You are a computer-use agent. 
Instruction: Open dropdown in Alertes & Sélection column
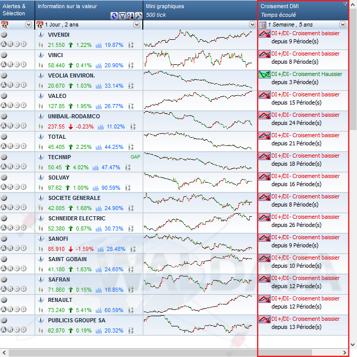click(29, 24)
